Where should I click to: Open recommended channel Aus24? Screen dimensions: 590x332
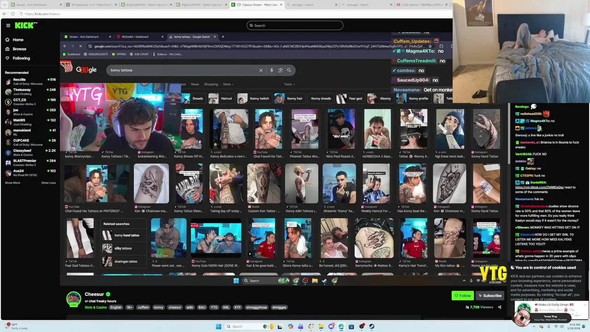30,173
